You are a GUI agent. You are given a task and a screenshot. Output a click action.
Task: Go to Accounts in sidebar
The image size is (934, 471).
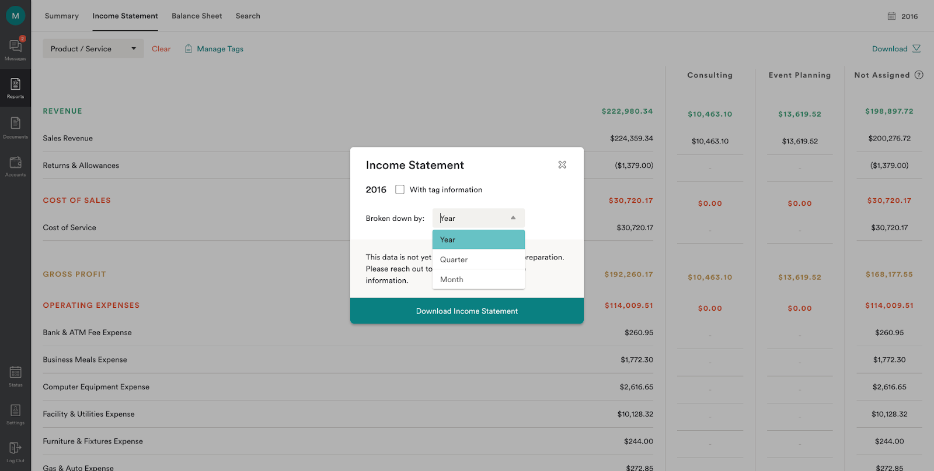(x=15, y=166)
